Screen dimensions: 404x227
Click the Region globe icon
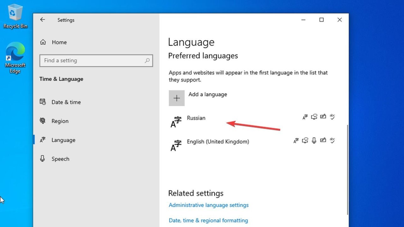(43, 121)
